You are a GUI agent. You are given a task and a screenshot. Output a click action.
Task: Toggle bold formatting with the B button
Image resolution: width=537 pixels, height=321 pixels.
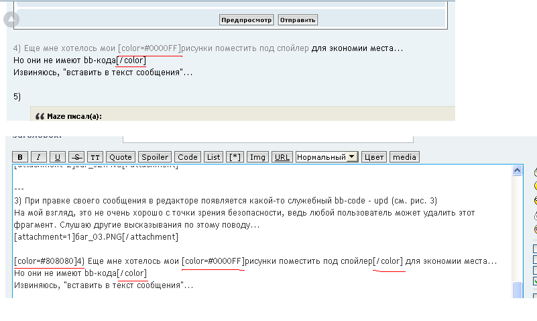pyautogui.click(x=20, y=157)
